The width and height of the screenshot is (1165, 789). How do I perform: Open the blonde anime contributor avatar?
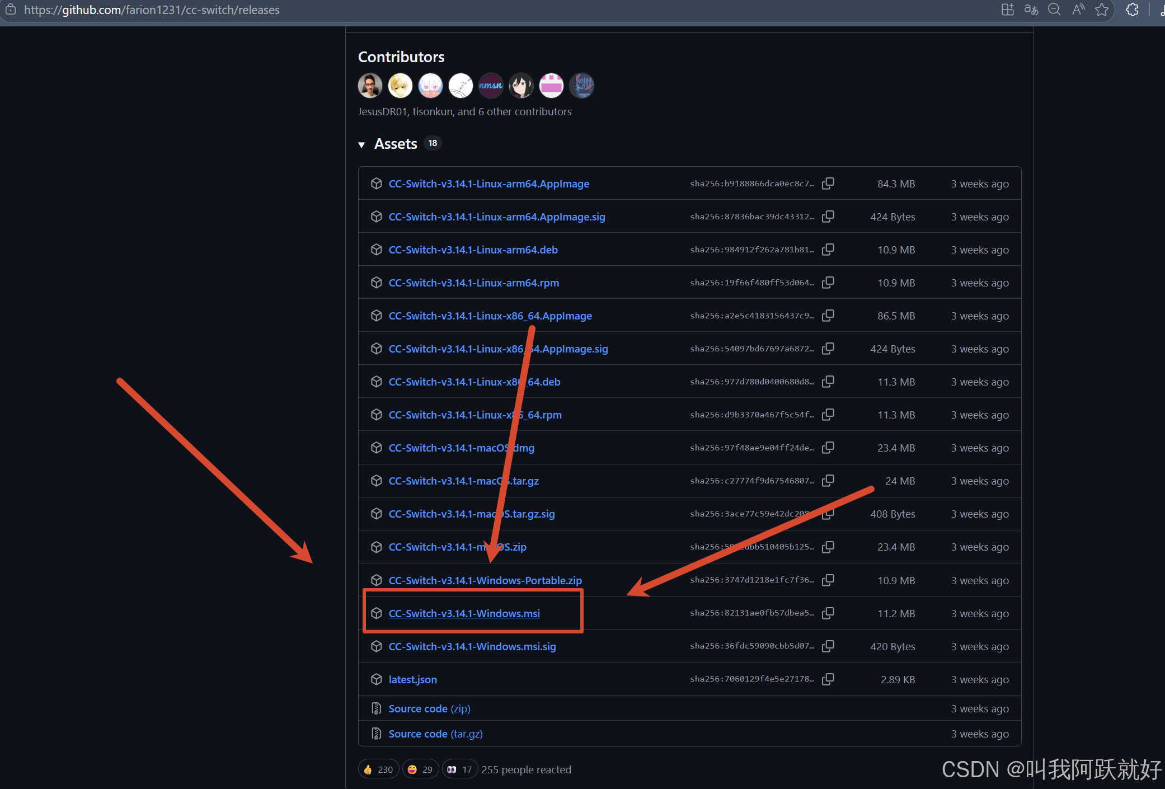coord(400,86)
